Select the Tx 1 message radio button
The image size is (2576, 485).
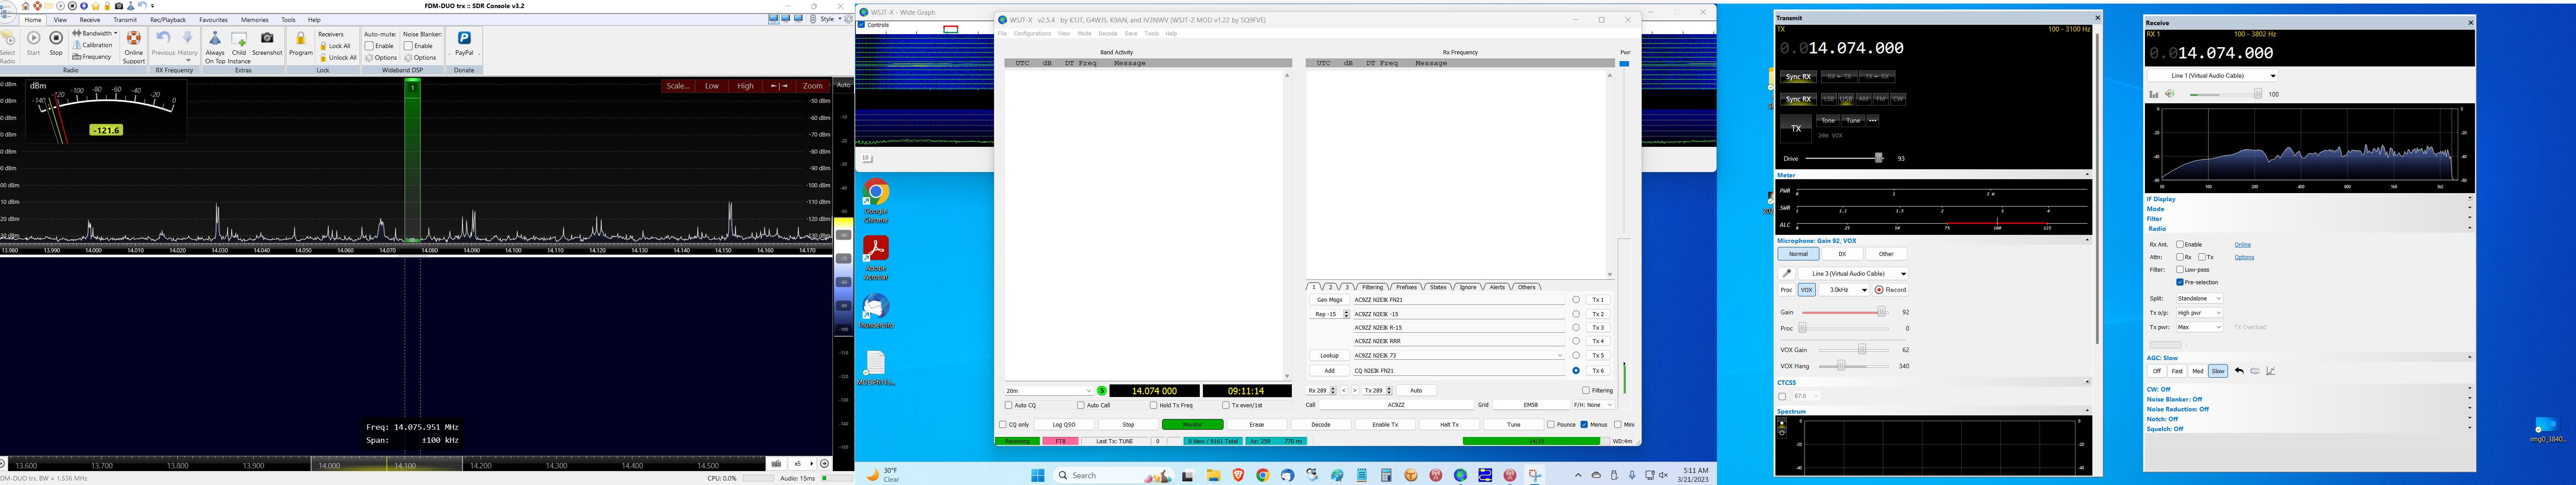click(1576, 300)
